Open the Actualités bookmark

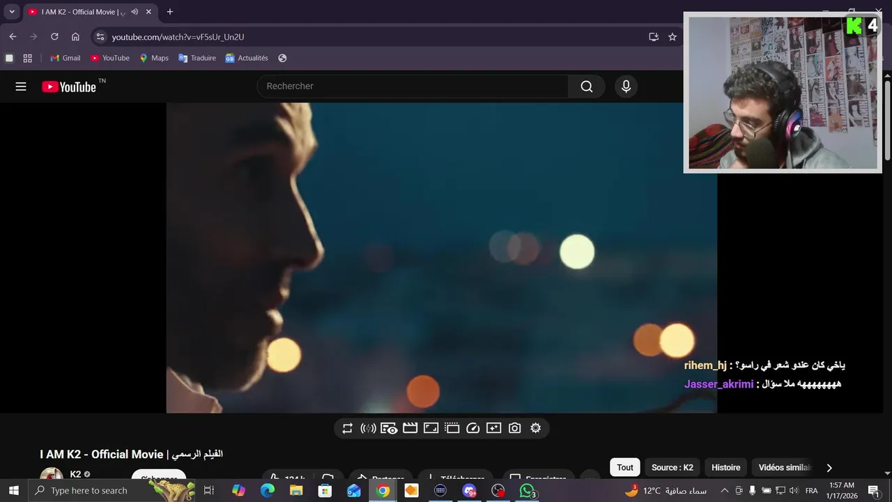click(247, 58)
